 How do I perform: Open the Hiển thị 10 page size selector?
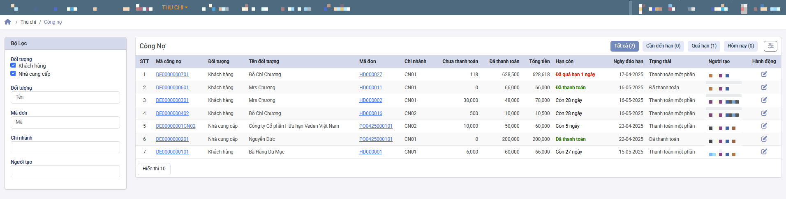(154, 169)
